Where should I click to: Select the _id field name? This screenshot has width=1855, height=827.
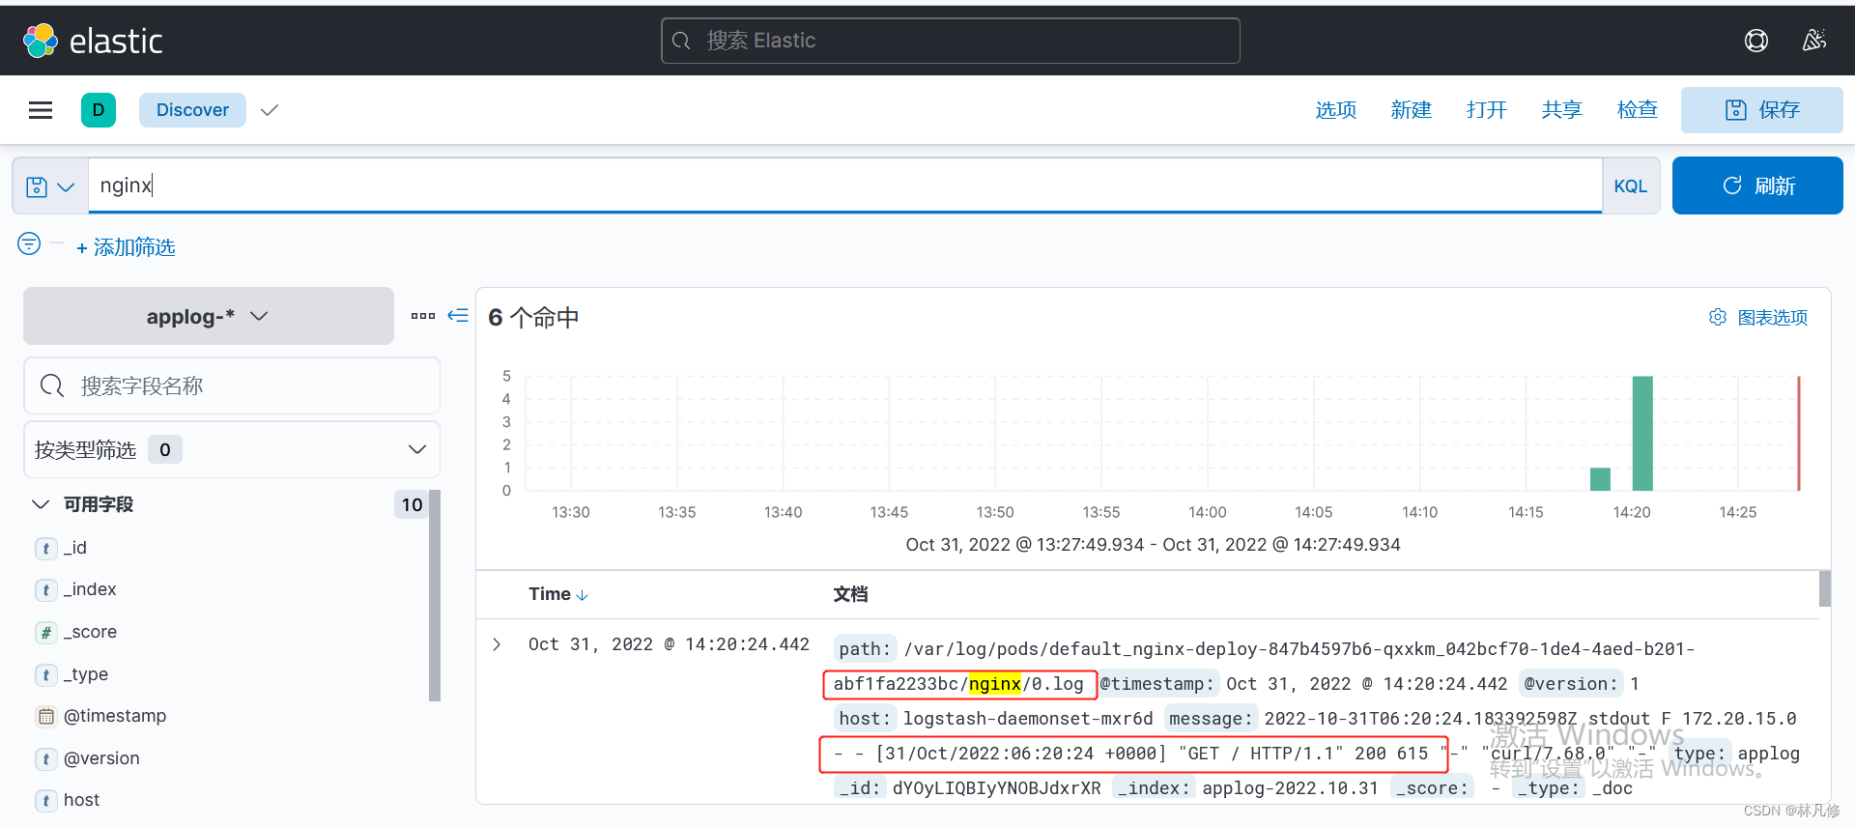[75, 548]
